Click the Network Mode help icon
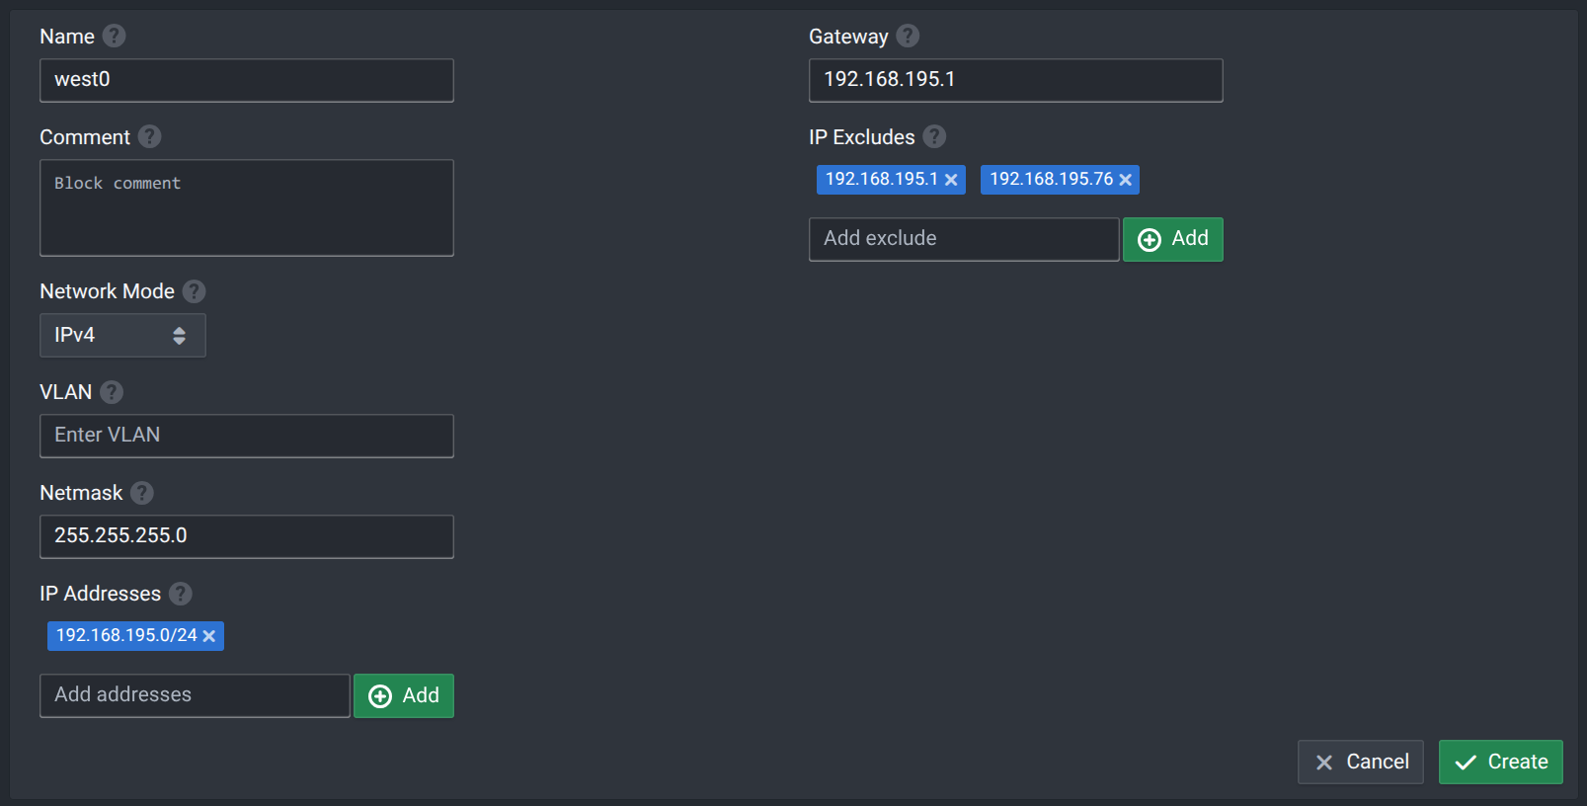Image resolution: width=1587 pixels, height=806 pixels. click(x=194, y=291)
